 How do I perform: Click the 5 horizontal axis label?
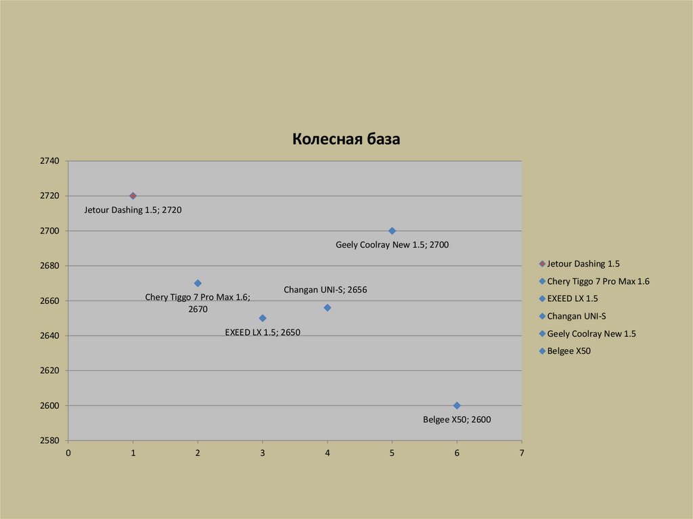[392, 453]
